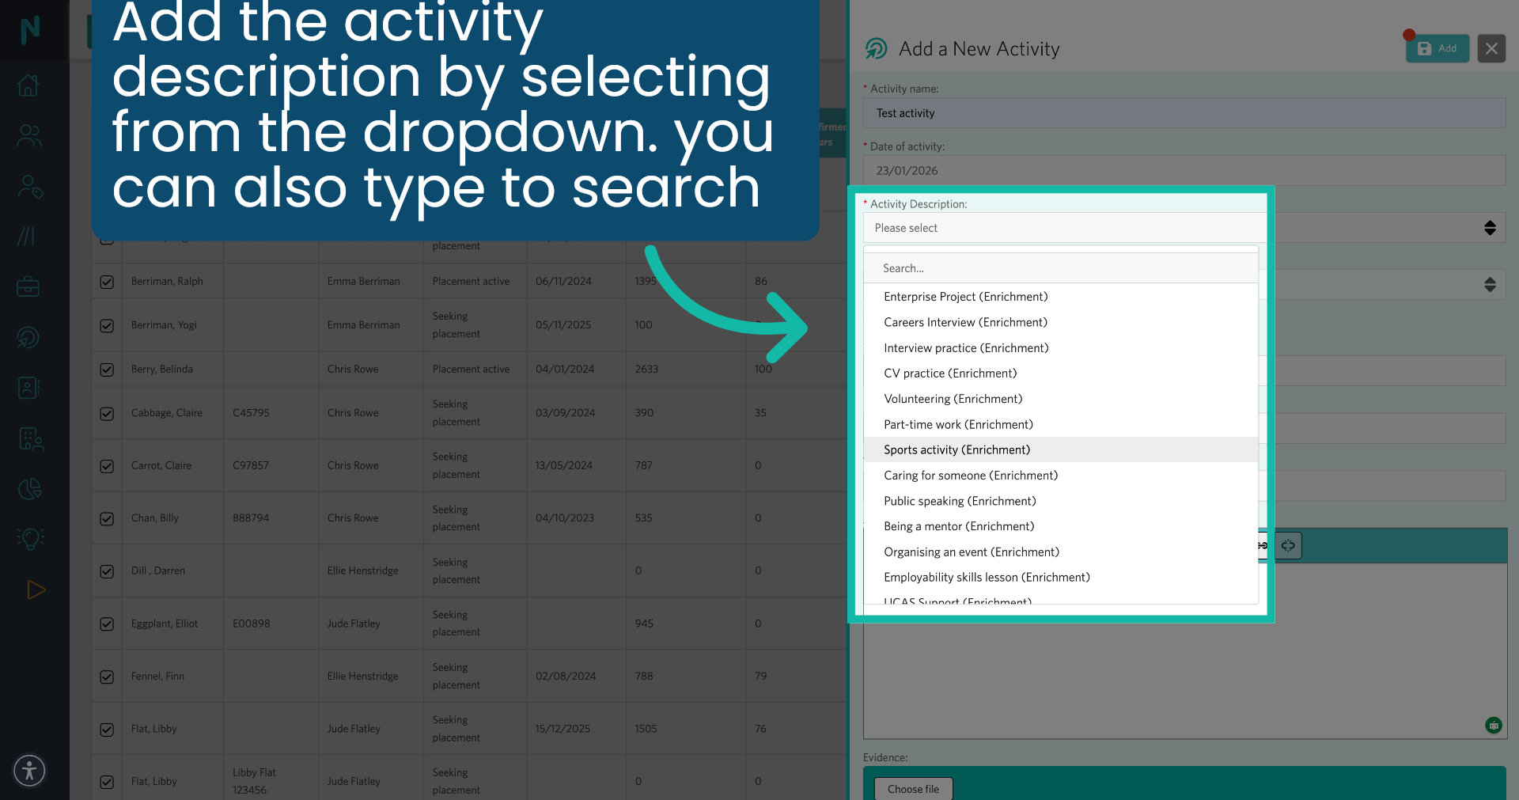Image resolution: width=1519 pixels, height=800 pixels.
Task: Deselect the checkbox for Fennel, Finn
Action: pyautogui.click(x=107, y=677)
